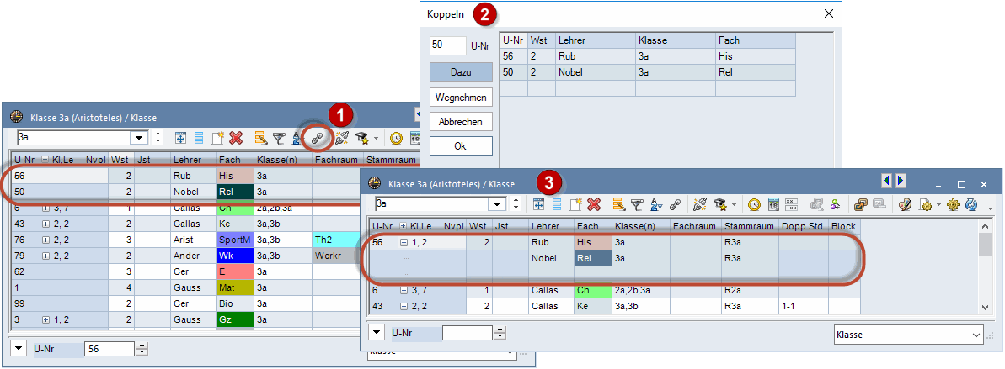The width and height of the screenshot is (1005, 369).
Task: Open the clock timetable icon in the front window
Action: click(754, 204)
